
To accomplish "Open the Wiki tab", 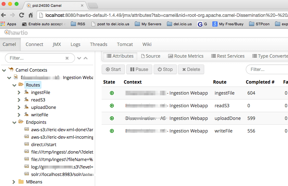I will pyautogui.click(x=147, y=44).
